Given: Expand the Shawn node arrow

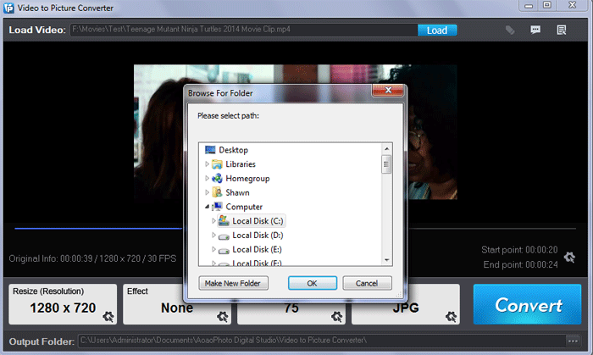Looking at the screenshot, I should (x=207, y=192).
